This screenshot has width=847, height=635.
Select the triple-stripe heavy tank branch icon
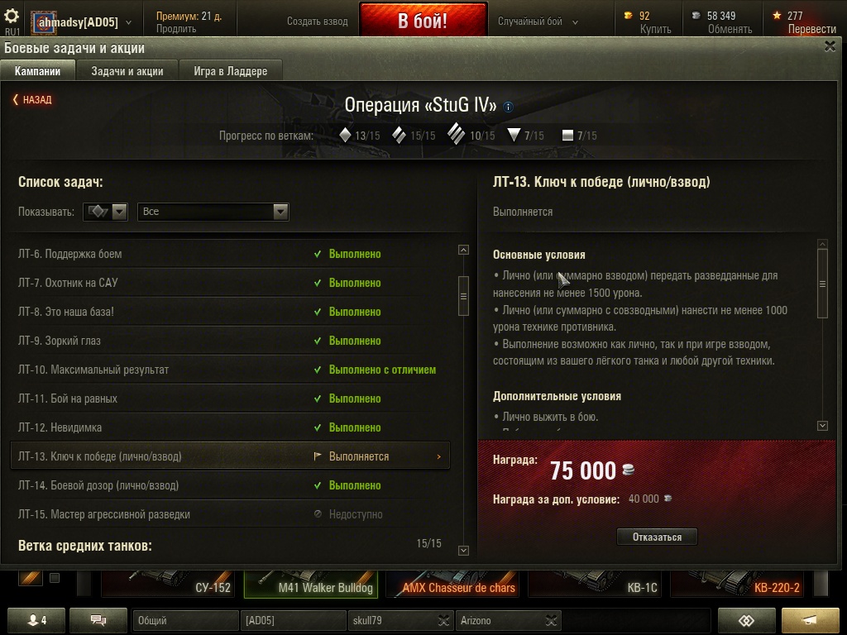coord(456,134)
